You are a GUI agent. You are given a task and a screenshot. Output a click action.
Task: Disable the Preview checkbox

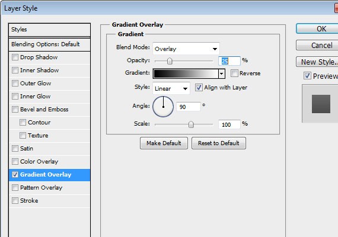tap(307, 76)
